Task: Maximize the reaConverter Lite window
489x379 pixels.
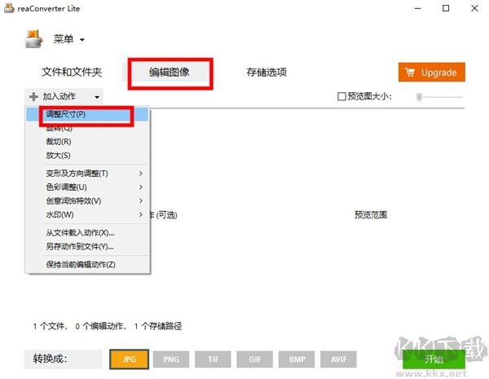Action: click(x=446, y=8)
